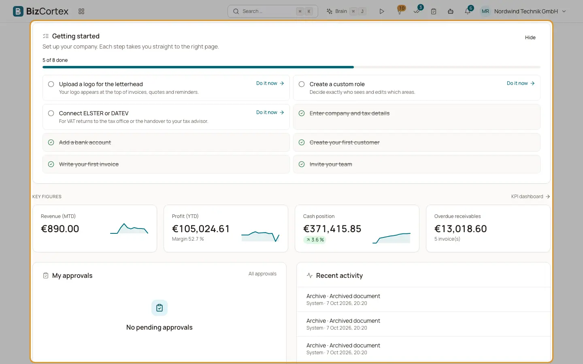Open the BizCortex logo home link
Image resolution: width=583 pixels, height=364 pixels.
[40, 11]
